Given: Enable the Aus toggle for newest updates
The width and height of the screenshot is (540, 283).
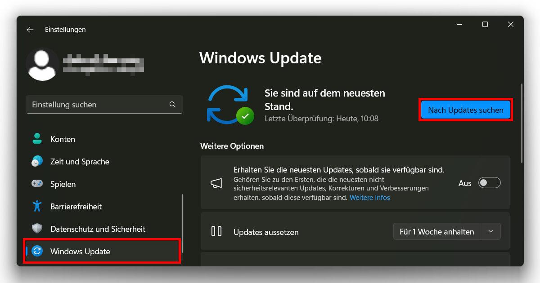Looking at the screenshot, I should 489,183.
